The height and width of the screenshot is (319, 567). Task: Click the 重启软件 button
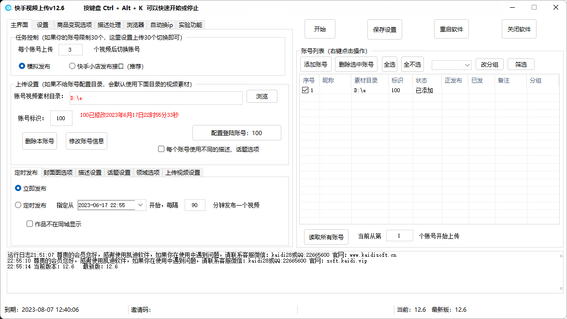(x=451, y=29)
